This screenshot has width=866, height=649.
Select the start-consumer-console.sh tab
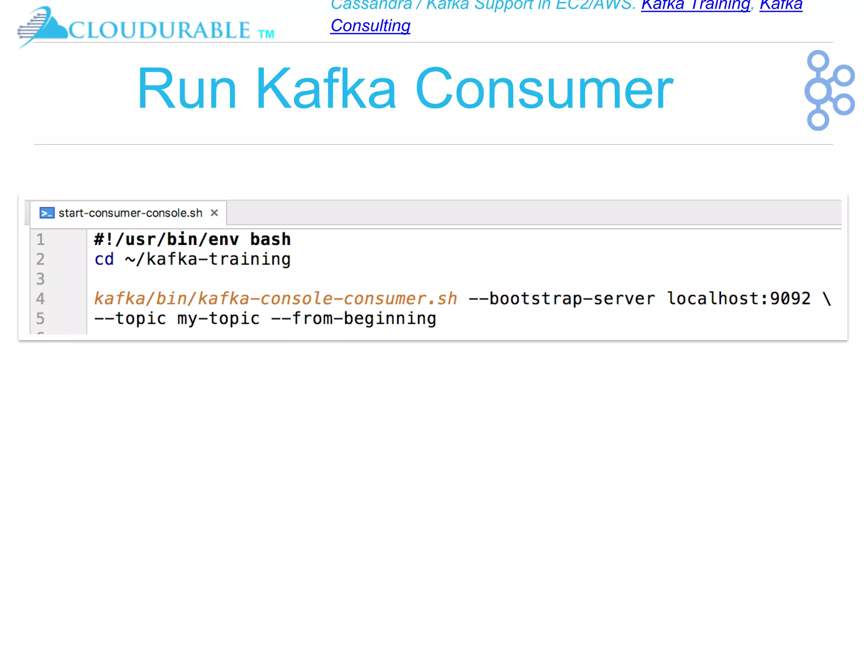click(x=130, y=213)
